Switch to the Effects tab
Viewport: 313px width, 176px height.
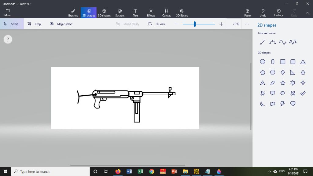pyautogui.click(x=151, y=13)
